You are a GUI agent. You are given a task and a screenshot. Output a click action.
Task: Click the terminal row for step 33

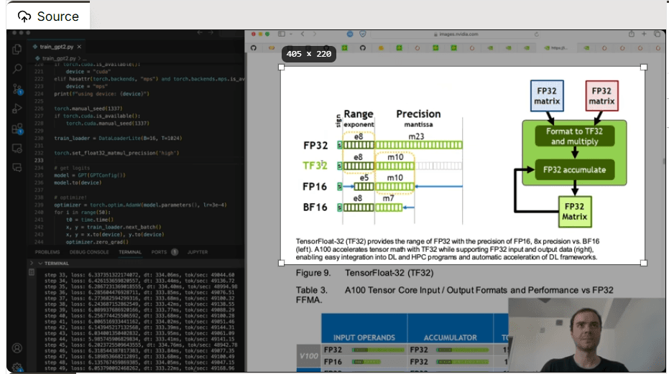(139, 275)
